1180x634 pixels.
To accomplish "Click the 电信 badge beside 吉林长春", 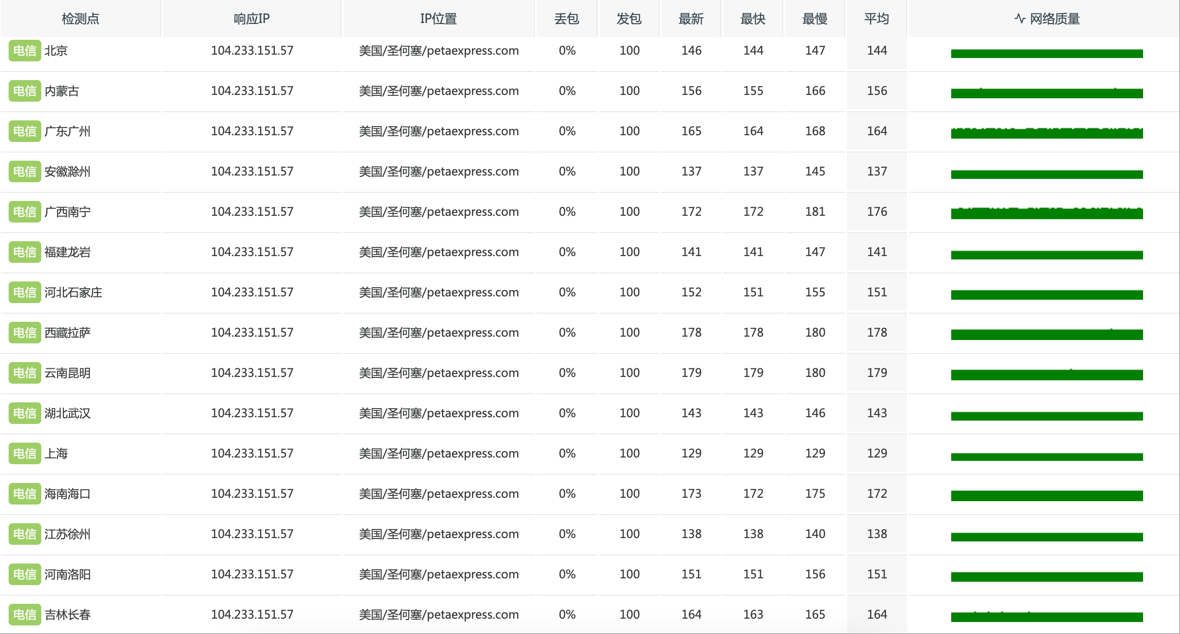I will pos(24,615).
